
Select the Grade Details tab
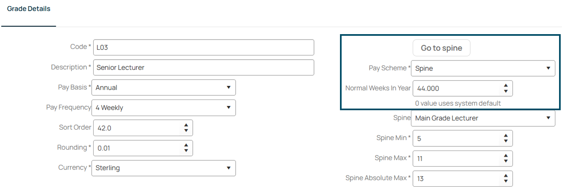pyautogui.click(x=29, y=9)
